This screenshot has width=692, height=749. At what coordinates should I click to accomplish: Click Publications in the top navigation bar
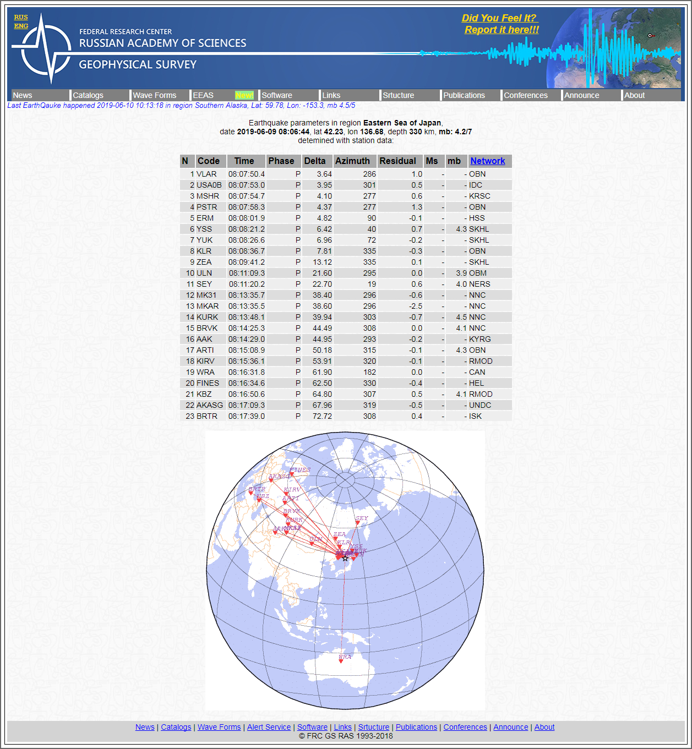[x=464, y=95]
